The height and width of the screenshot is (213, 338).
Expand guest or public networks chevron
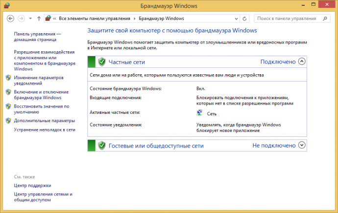tap(302, 145)
